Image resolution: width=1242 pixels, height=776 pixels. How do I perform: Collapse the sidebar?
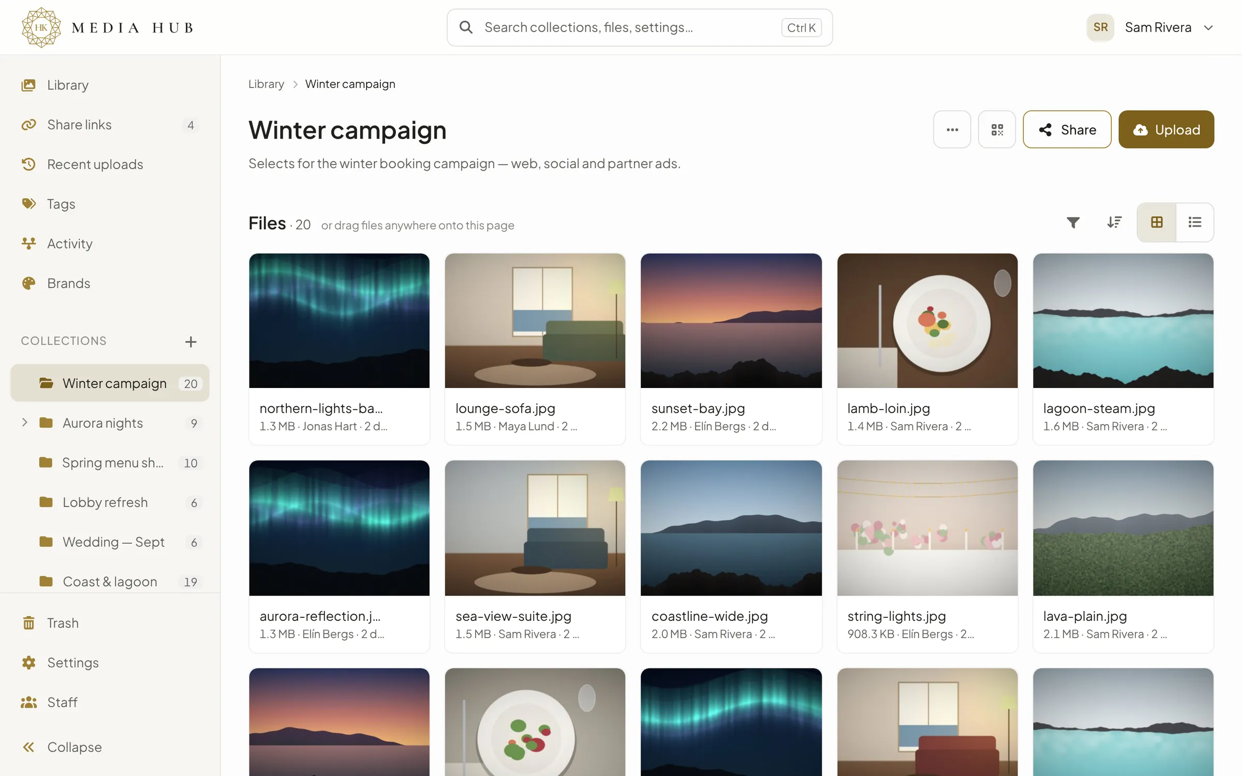coord(110,747)
